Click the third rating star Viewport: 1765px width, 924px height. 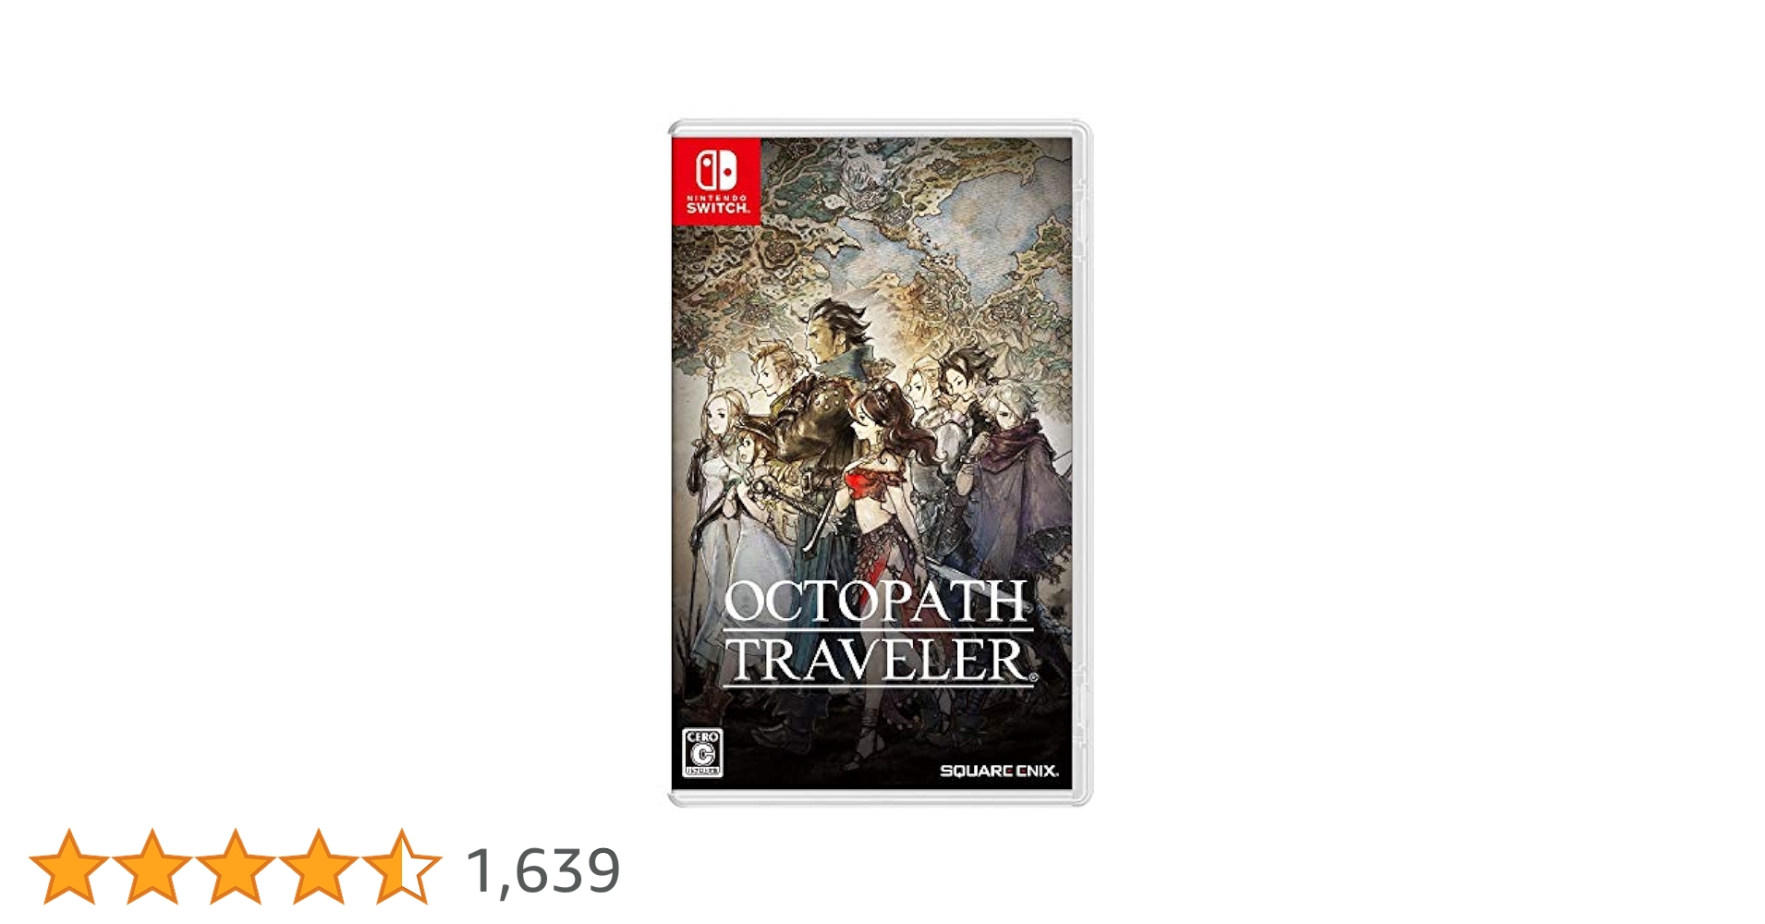point(236,867)
